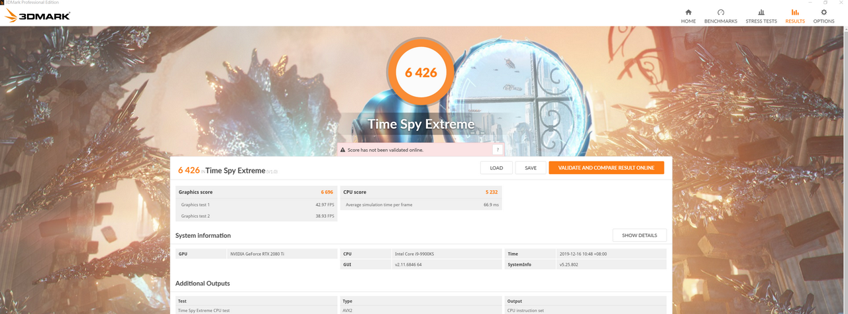Viewport: 848px width, 314px height.
Task: Click the 6 426 Time Spy Extreme panel title
Action: click(x=228, y=170)
